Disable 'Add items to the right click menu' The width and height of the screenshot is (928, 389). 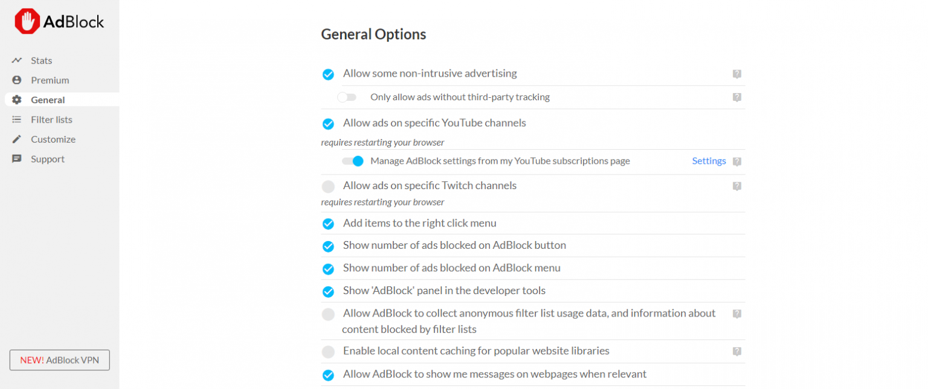328,223
